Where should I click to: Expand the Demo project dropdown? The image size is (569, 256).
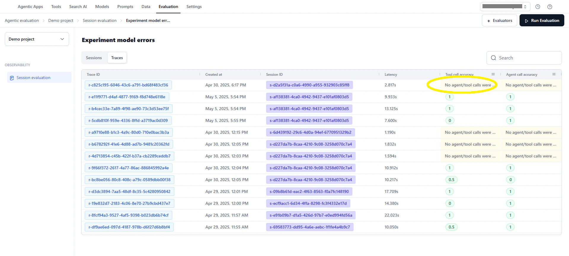coord(37,39)
